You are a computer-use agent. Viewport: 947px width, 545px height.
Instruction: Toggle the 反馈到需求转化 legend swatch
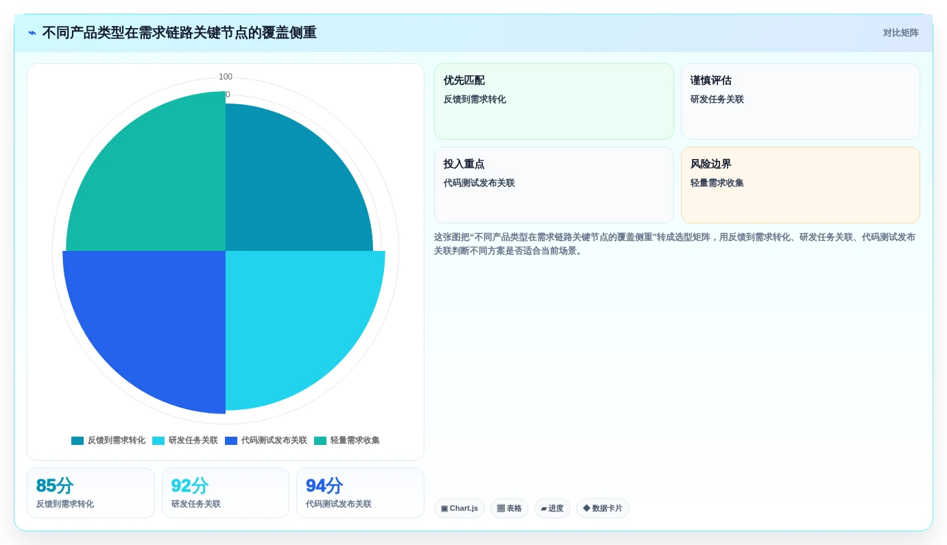[77, 441]
